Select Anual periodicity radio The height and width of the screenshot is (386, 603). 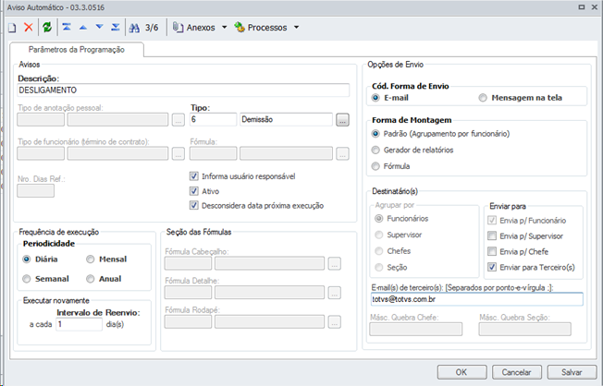(90, 279)
